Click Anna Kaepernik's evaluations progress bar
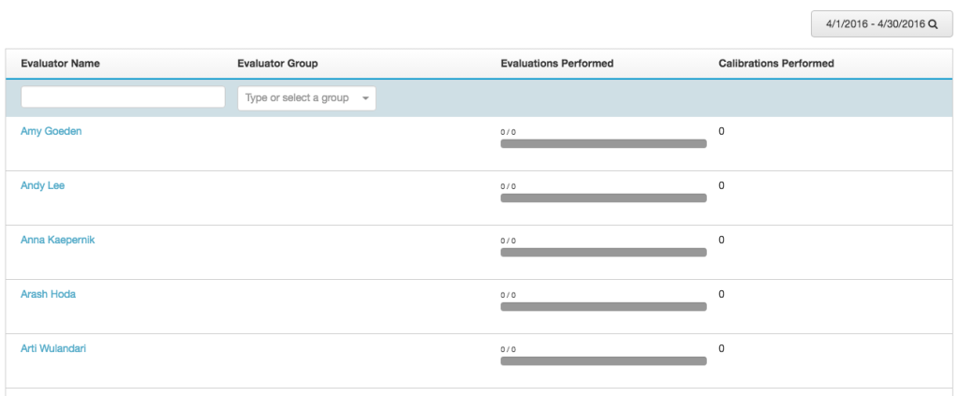The width and height of the screenshot is (959, 396). (x=604, y=253)
